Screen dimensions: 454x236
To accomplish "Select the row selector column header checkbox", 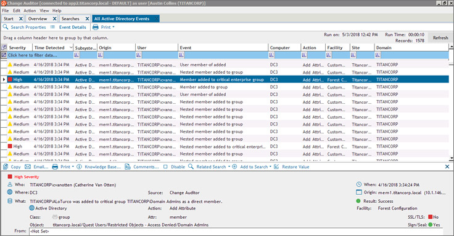I will point(4,47).
